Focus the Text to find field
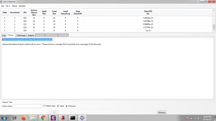 click(x=27, y=106)
